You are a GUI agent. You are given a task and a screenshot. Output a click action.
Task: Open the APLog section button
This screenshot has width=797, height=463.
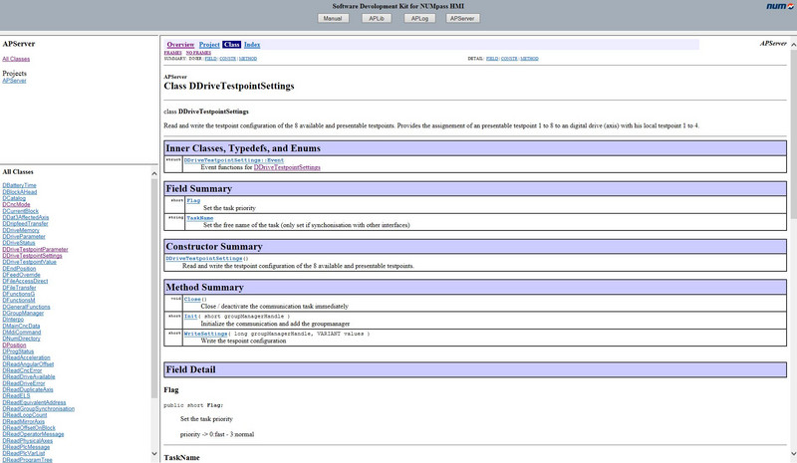(420, 18)
